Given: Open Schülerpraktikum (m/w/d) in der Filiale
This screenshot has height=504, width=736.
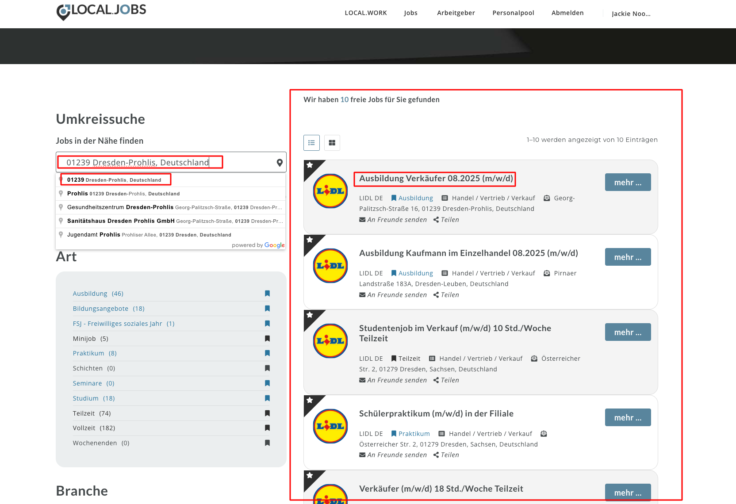Looking at the screenshot, I should pos(436,414).
